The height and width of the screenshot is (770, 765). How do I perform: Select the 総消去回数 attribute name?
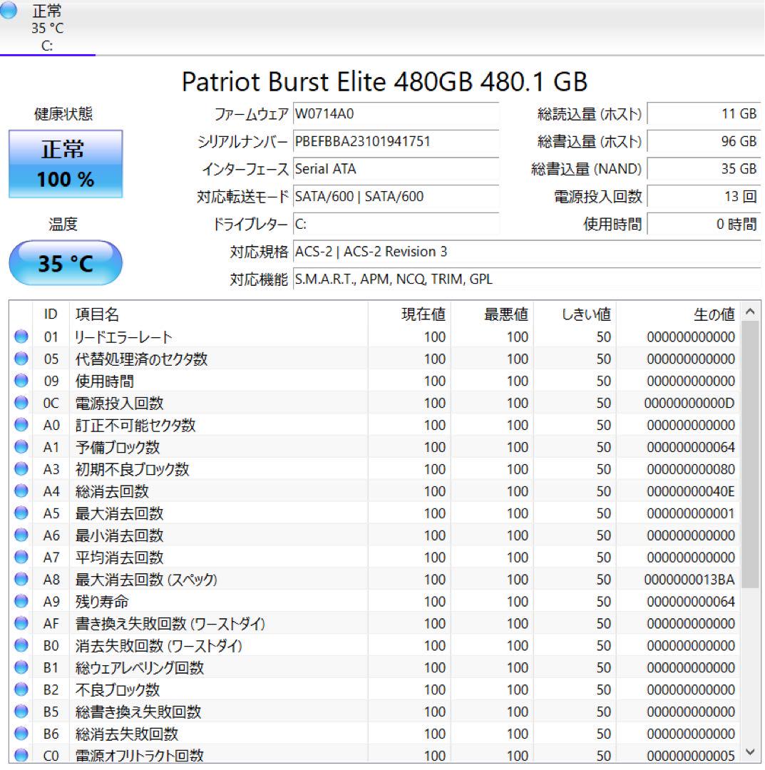click(112, 491)
